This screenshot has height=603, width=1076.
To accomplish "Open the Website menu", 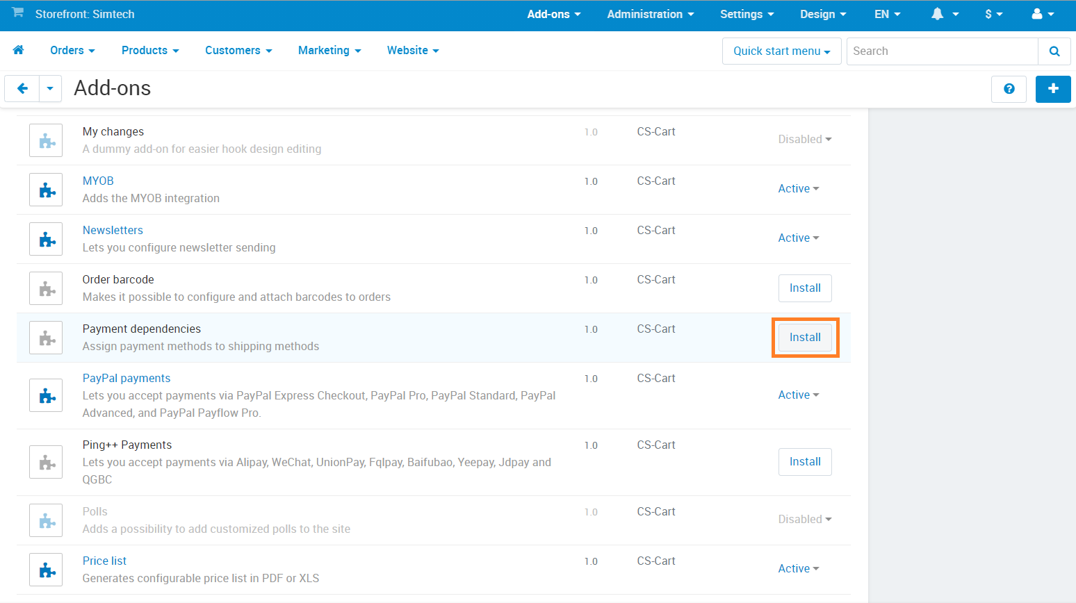I will (x=413, y=51).
